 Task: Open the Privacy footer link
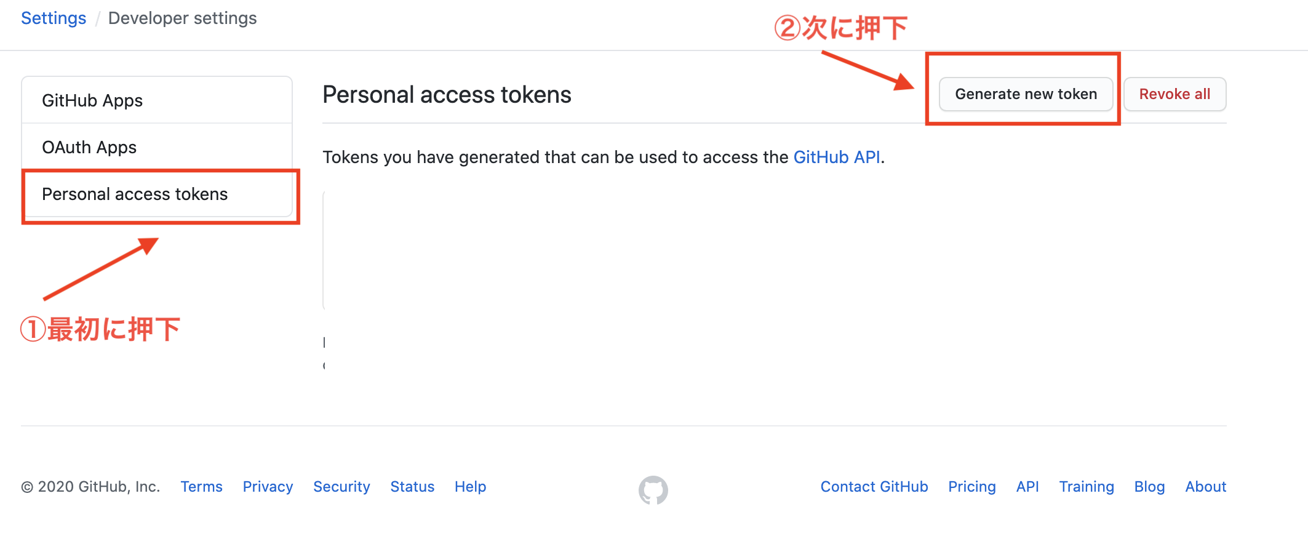click(268, 487)
